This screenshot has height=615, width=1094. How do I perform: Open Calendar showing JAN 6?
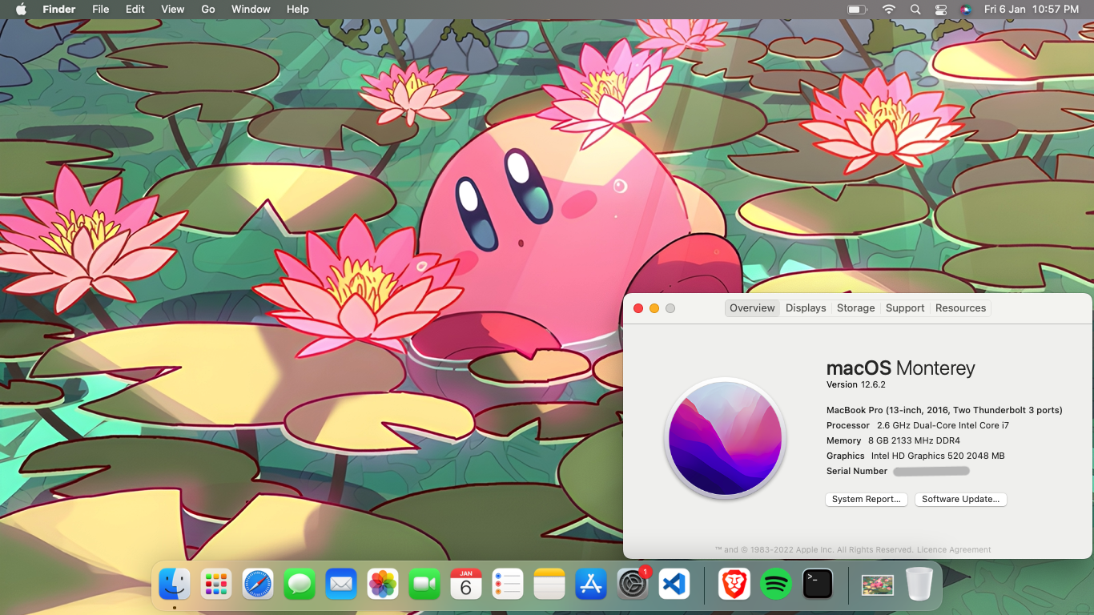466,584
